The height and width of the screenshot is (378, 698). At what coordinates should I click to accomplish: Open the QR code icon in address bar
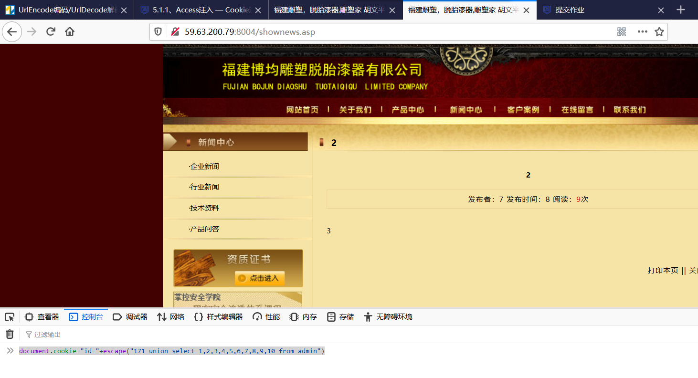pyautogui.click(x=622, y=32)
